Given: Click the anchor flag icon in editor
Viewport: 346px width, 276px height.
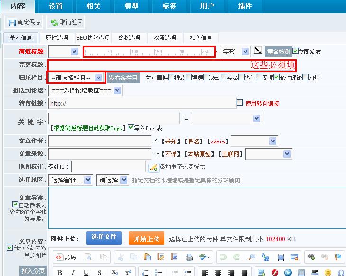Looking at the screenshot, I should (x=338, y=257).
